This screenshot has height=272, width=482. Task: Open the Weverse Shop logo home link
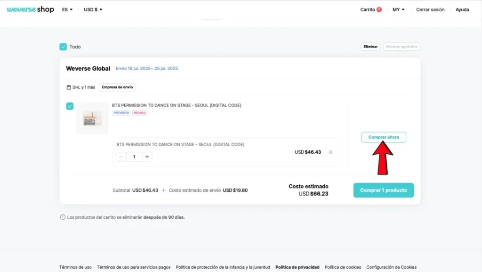point(30,9)
